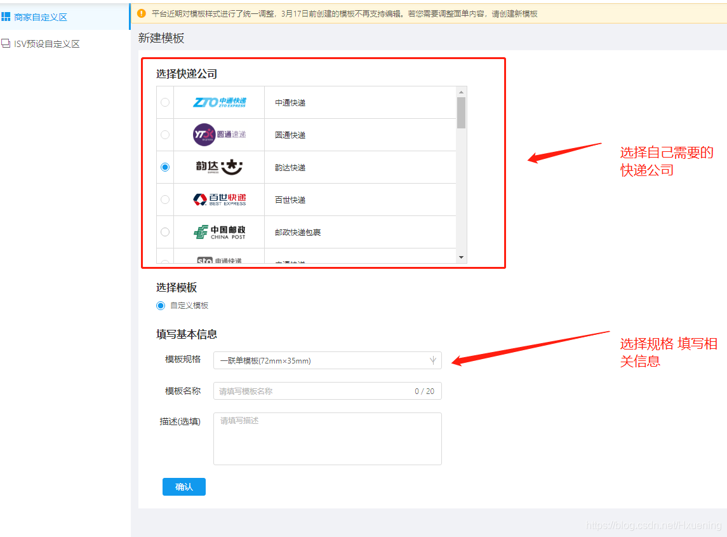727x537 pixels.
Task: Click the 模板名称 field label
Action: 183,391
